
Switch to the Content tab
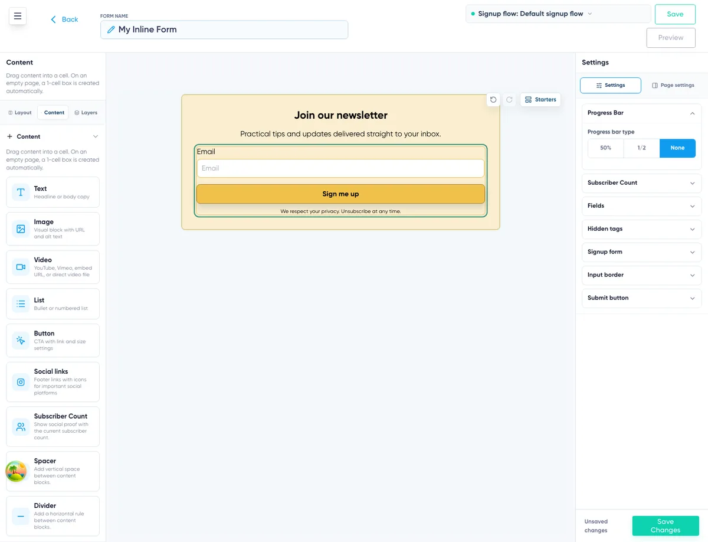pos(53,112)
